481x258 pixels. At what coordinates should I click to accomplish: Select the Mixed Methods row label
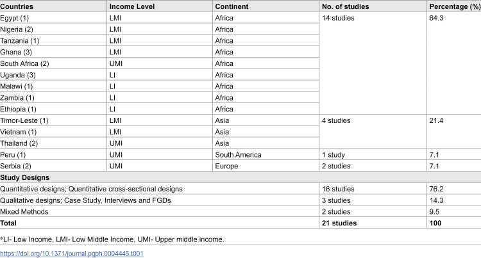(x=24, y=212)
